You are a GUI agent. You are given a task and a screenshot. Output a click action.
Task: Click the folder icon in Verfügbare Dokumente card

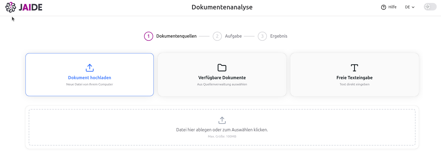point(222,68)
